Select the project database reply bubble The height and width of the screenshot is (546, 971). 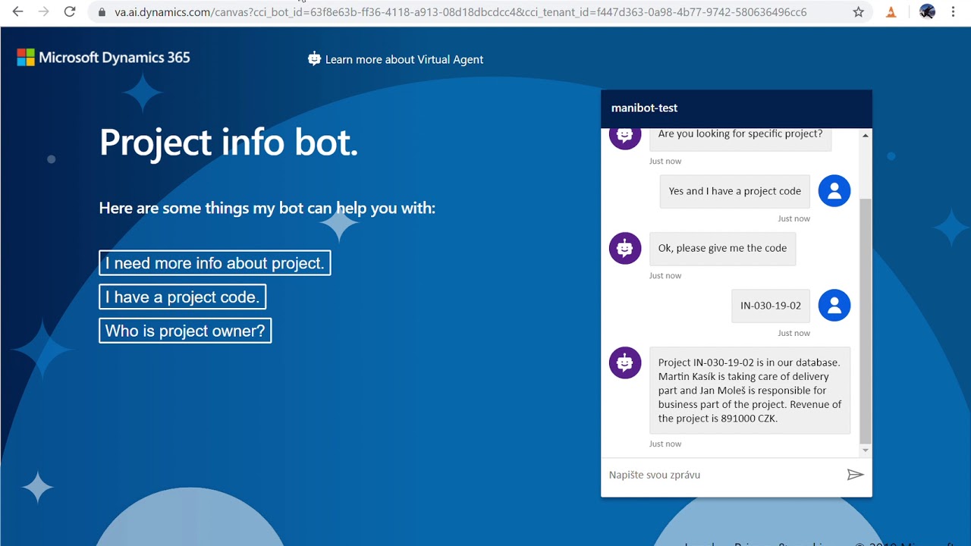pyautogui.click(x=749, y=391)
